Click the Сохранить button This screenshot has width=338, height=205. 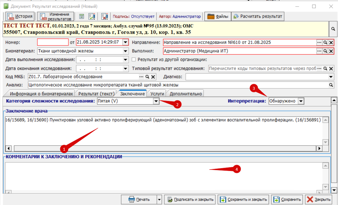coord(287,200)
